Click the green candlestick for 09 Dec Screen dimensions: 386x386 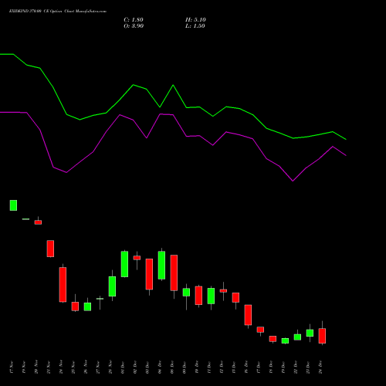(186, 293)
